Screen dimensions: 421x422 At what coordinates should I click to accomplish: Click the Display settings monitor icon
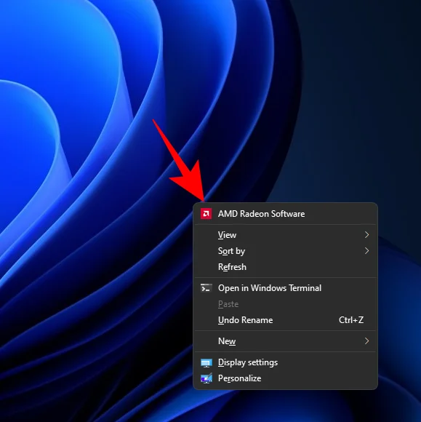click(x=207, y=362)
